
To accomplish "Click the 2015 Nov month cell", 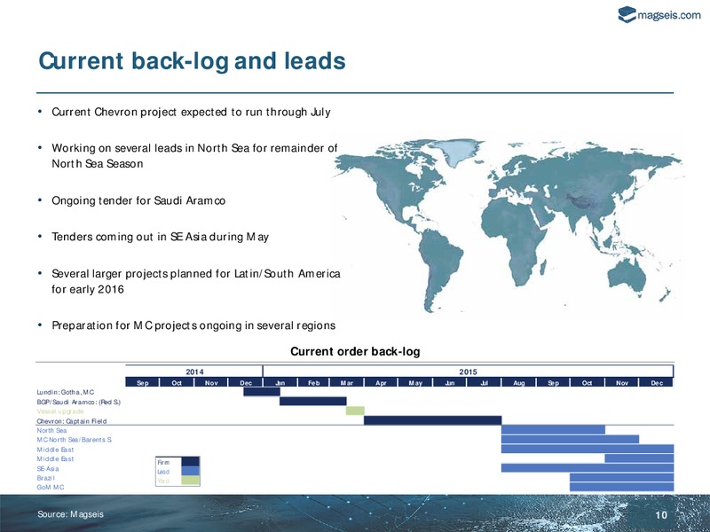I will [x=622, y=383].
